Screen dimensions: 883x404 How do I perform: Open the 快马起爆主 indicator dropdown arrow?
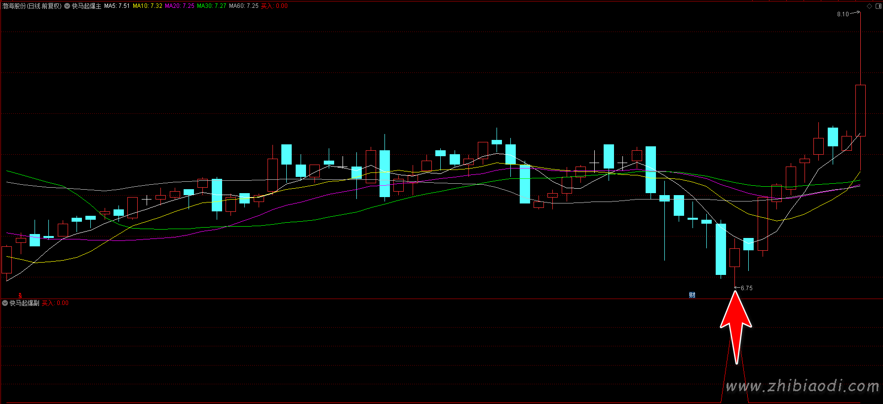coord(67,6)
